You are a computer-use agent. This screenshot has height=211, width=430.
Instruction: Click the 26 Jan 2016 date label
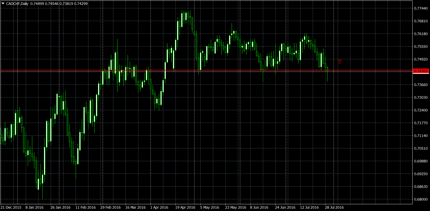tap(61, 207)
